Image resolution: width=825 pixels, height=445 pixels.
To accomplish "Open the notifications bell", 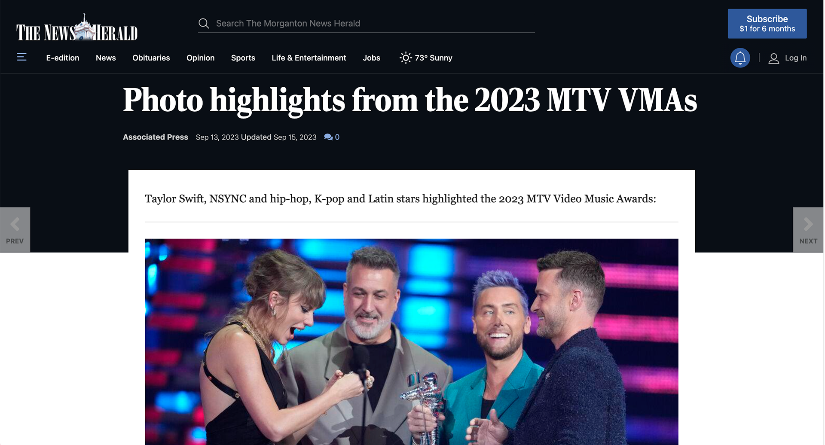I will coord(740,58).
